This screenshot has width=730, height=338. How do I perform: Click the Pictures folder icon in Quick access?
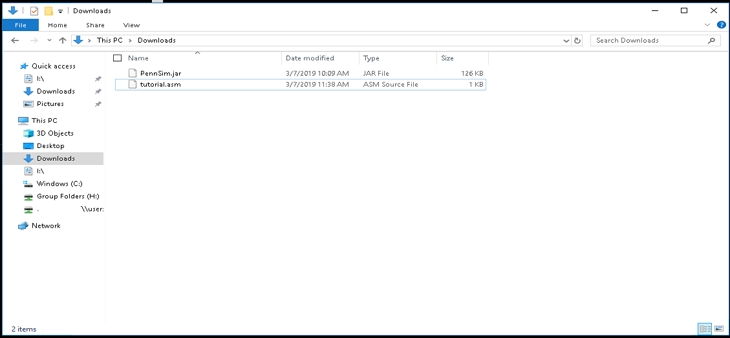[x=28, y=104]
